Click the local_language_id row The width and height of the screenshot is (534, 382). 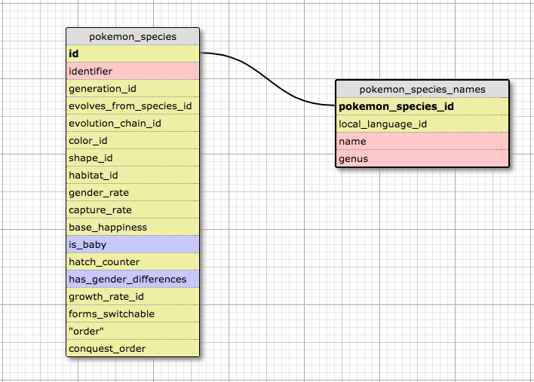pos(422,124)
